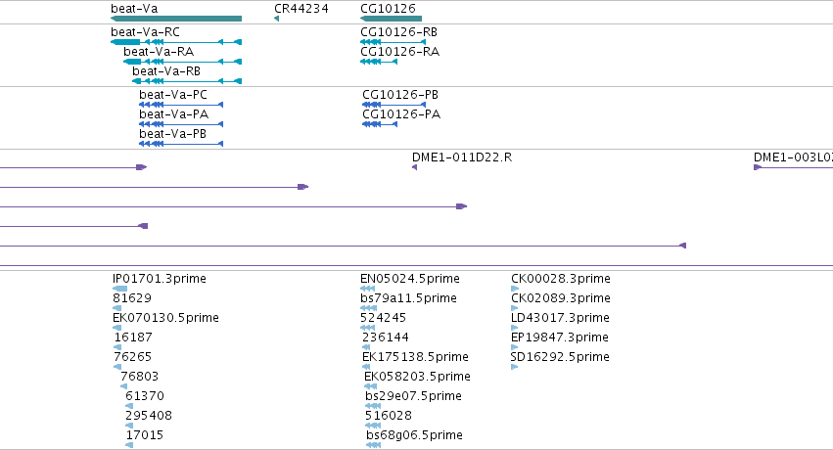Select SD16292.5prime EST label
This screenshot has width=833, height=450.
coord(560,357)
